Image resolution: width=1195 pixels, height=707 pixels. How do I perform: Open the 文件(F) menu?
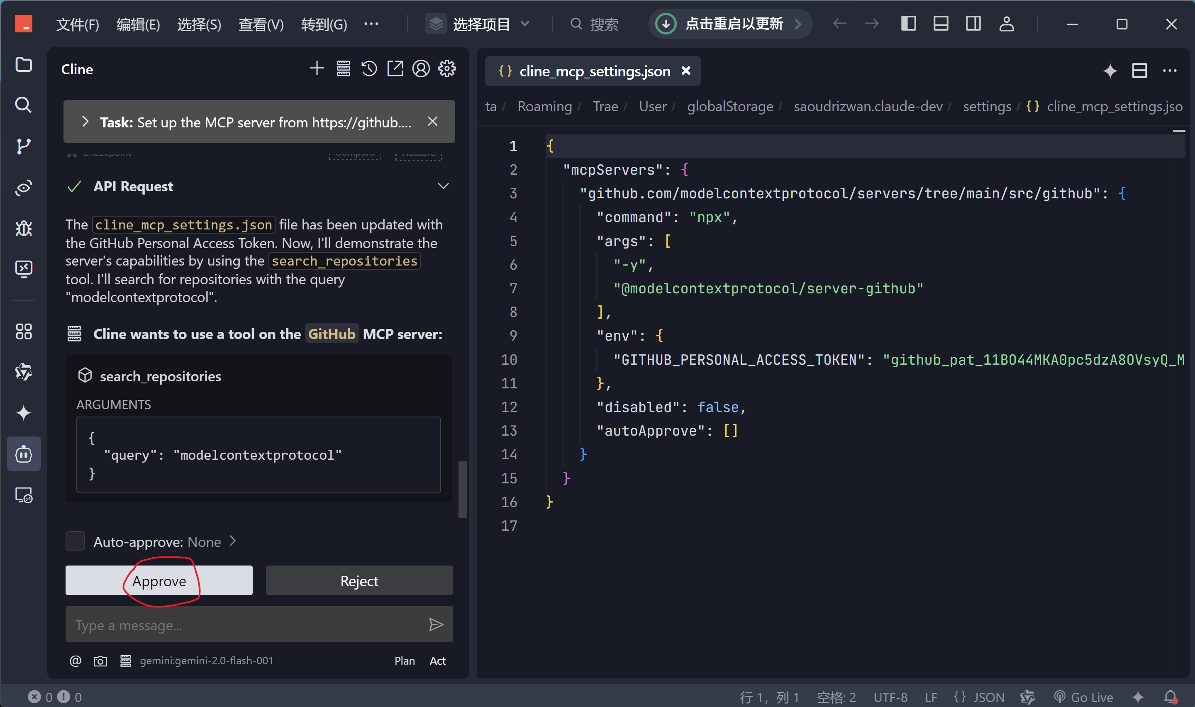point(77,24)
